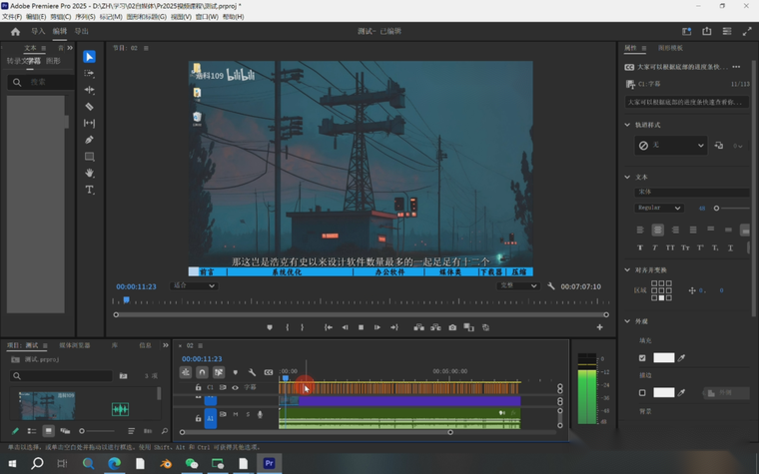Open the 序列(S) menu
The width and height of the screenshot is (759, 474).
coord(85,16)
